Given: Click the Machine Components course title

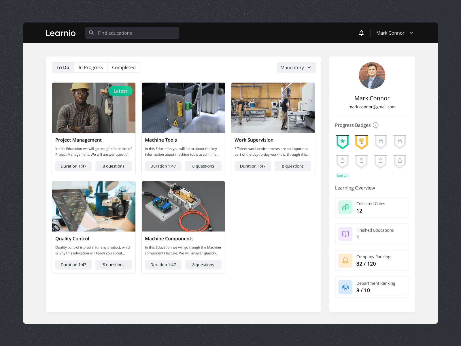Looking at the screenshot, I should coord(169,238).
